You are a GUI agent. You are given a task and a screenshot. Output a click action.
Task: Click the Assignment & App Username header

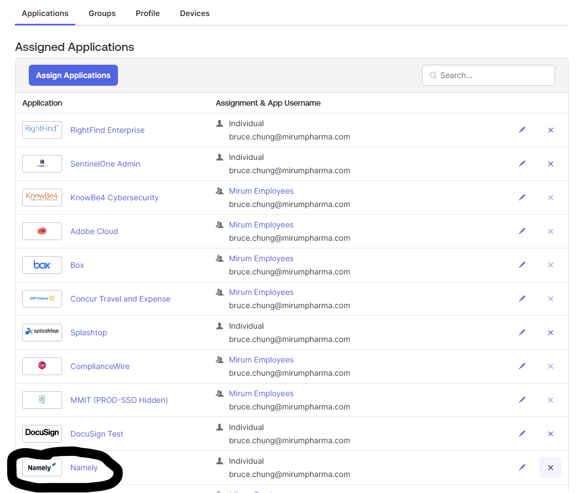point(268,103)
